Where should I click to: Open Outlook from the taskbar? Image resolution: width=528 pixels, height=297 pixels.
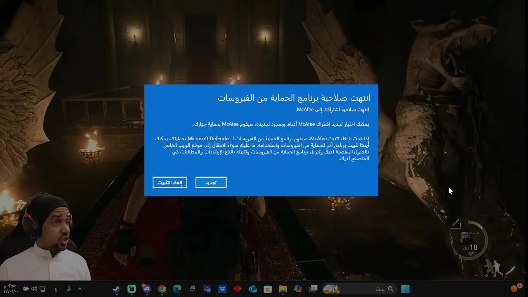pyautogui.click(x=252, y=289)
